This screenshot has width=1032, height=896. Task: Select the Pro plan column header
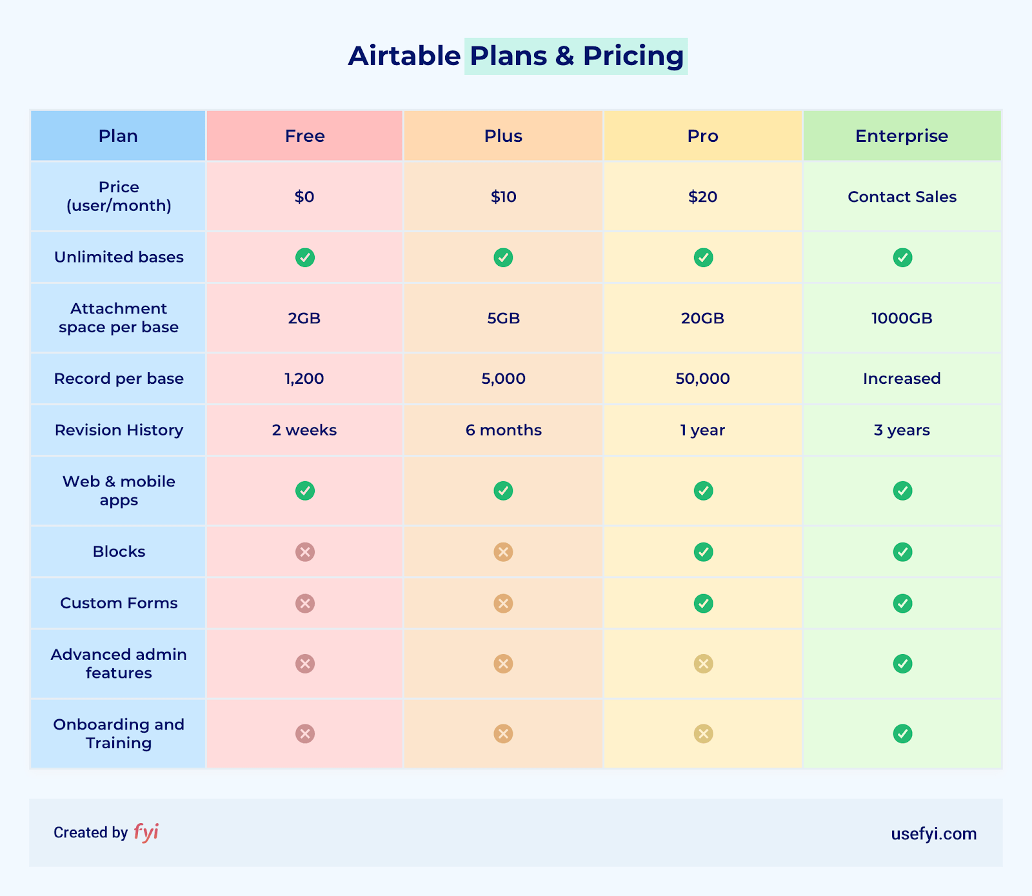coord(702,136)
